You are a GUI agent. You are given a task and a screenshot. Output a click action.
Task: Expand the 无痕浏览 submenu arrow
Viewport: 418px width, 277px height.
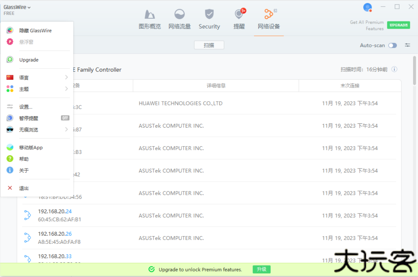(x=66, y=130)
